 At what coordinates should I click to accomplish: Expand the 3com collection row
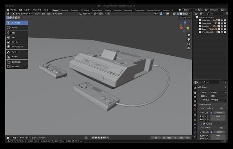point(197,29)
